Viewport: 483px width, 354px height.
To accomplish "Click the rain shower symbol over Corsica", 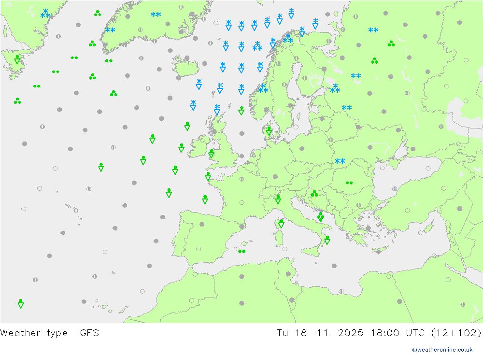I will coord(281,224).
